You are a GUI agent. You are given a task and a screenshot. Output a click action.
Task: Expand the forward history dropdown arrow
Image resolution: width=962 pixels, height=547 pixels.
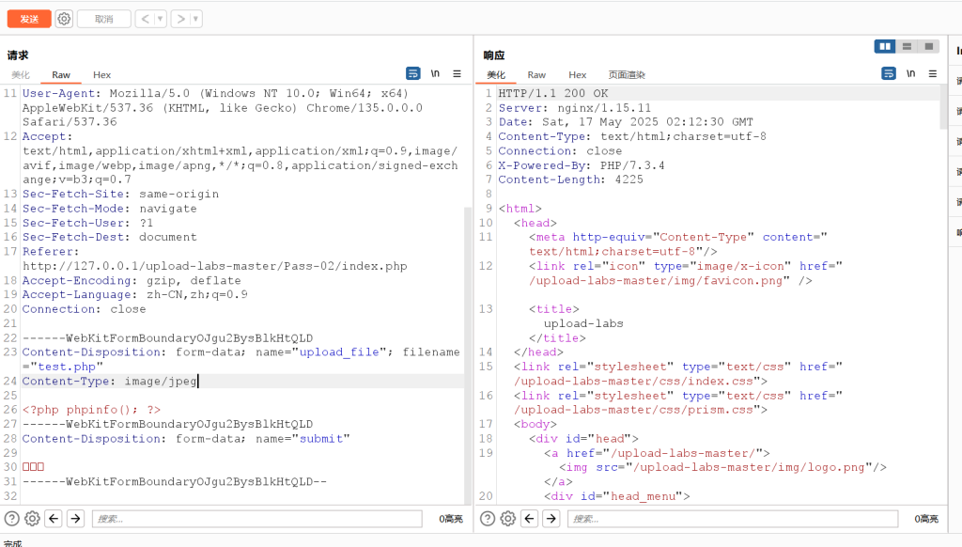pos(194,19)
